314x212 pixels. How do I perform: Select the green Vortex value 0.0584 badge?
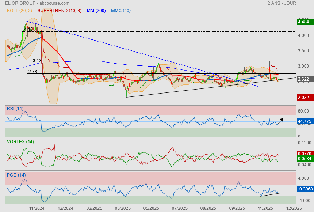[x=305, y=159]
